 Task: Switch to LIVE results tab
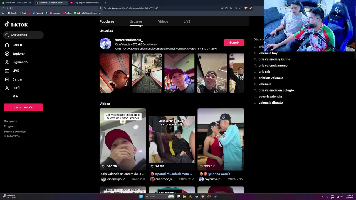click(187, 21)
